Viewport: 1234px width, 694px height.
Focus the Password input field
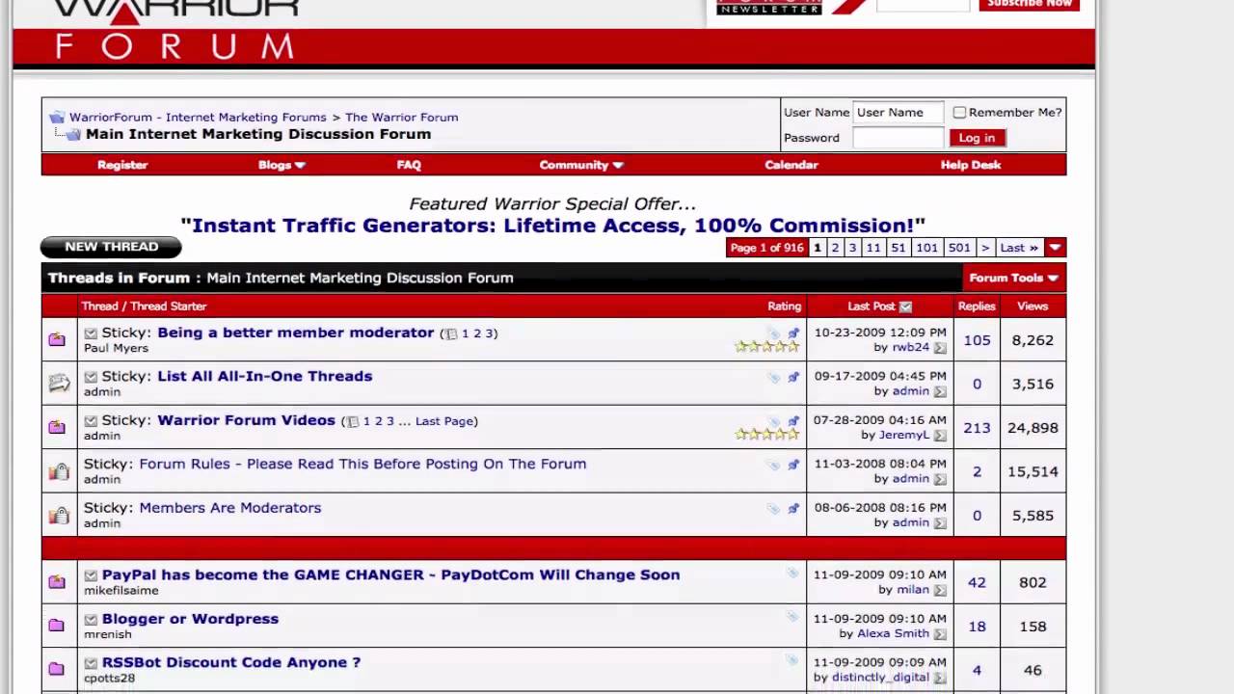coord(898,138)
